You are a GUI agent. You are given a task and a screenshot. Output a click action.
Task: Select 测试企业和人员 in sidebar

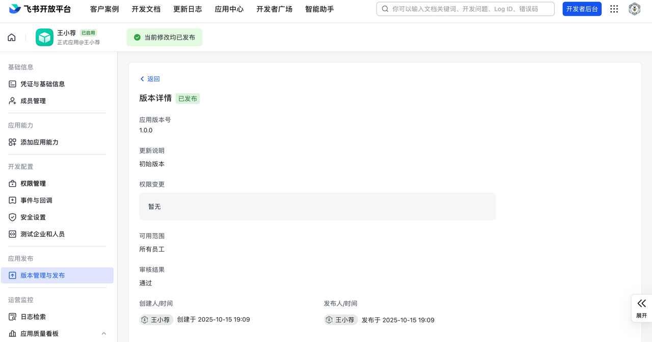(42, 234)
